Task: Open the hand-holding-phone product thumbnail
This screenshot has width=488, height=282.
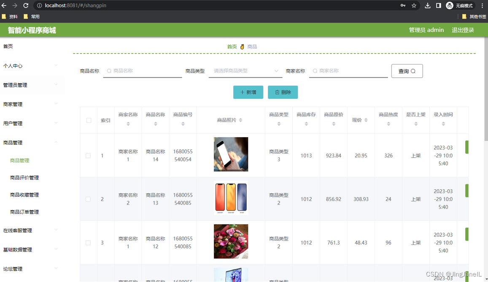Action: [x=231, y=154]
